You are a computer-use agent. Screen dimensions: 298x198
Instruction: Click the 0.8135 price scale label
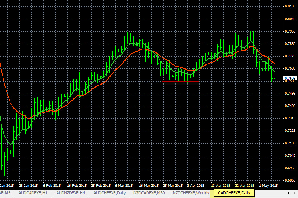pyautogui.click(x=290, y=6)
